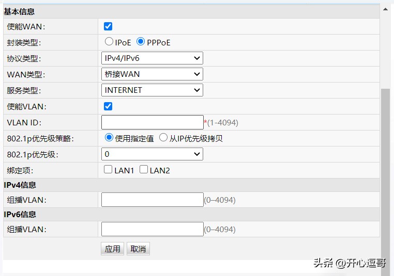
Task: Click the scrollbar up arrow
Action: (385, 9)
